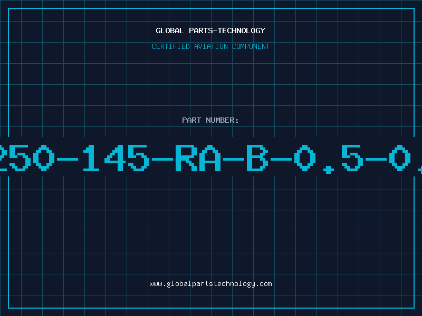Screen dimensions: 422x316
Task: Select the 0.5 value in the part number
Action: [x=329, y=159]
